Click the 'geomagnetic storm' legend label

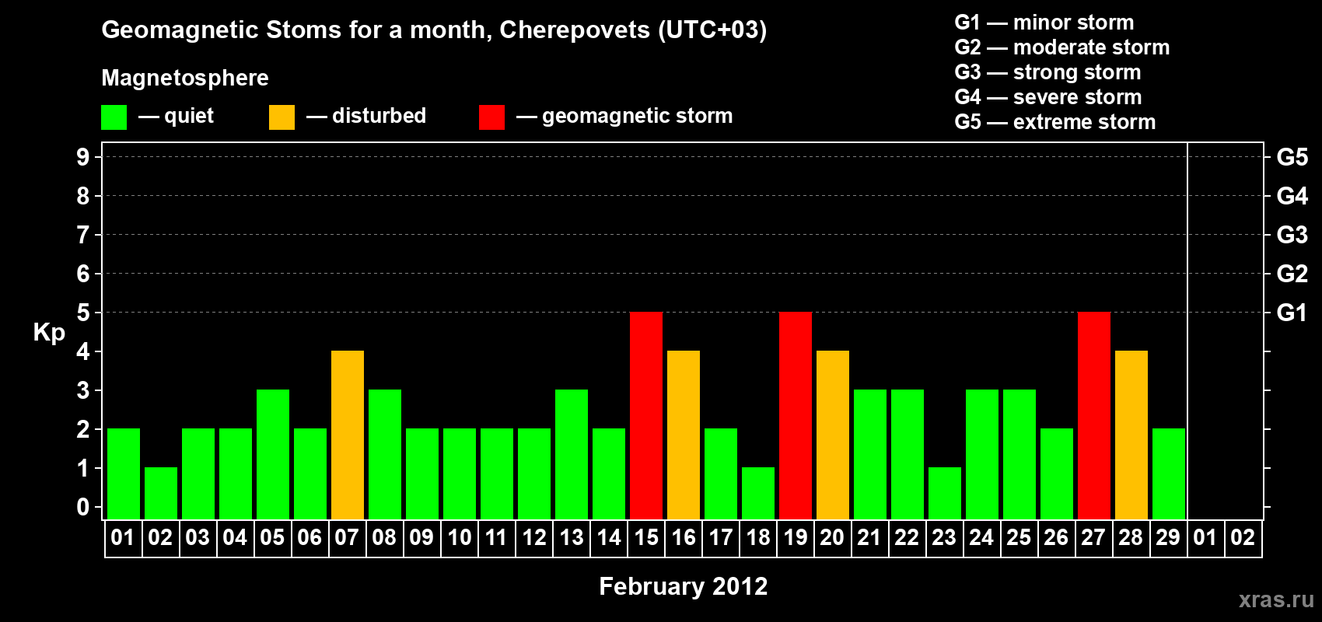[638, 116]
